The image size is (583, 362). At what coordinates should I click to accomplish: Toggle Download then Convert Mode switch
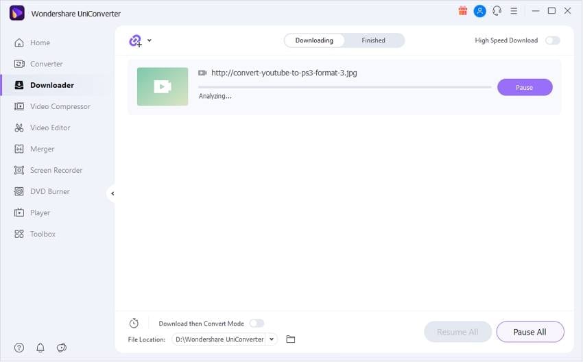coord(257,324)
